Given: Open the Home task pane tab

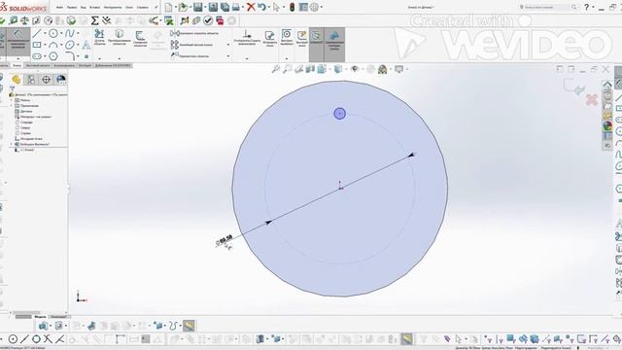Looking at the screenshot, I should pyautogui.click(x=607, y=86).
